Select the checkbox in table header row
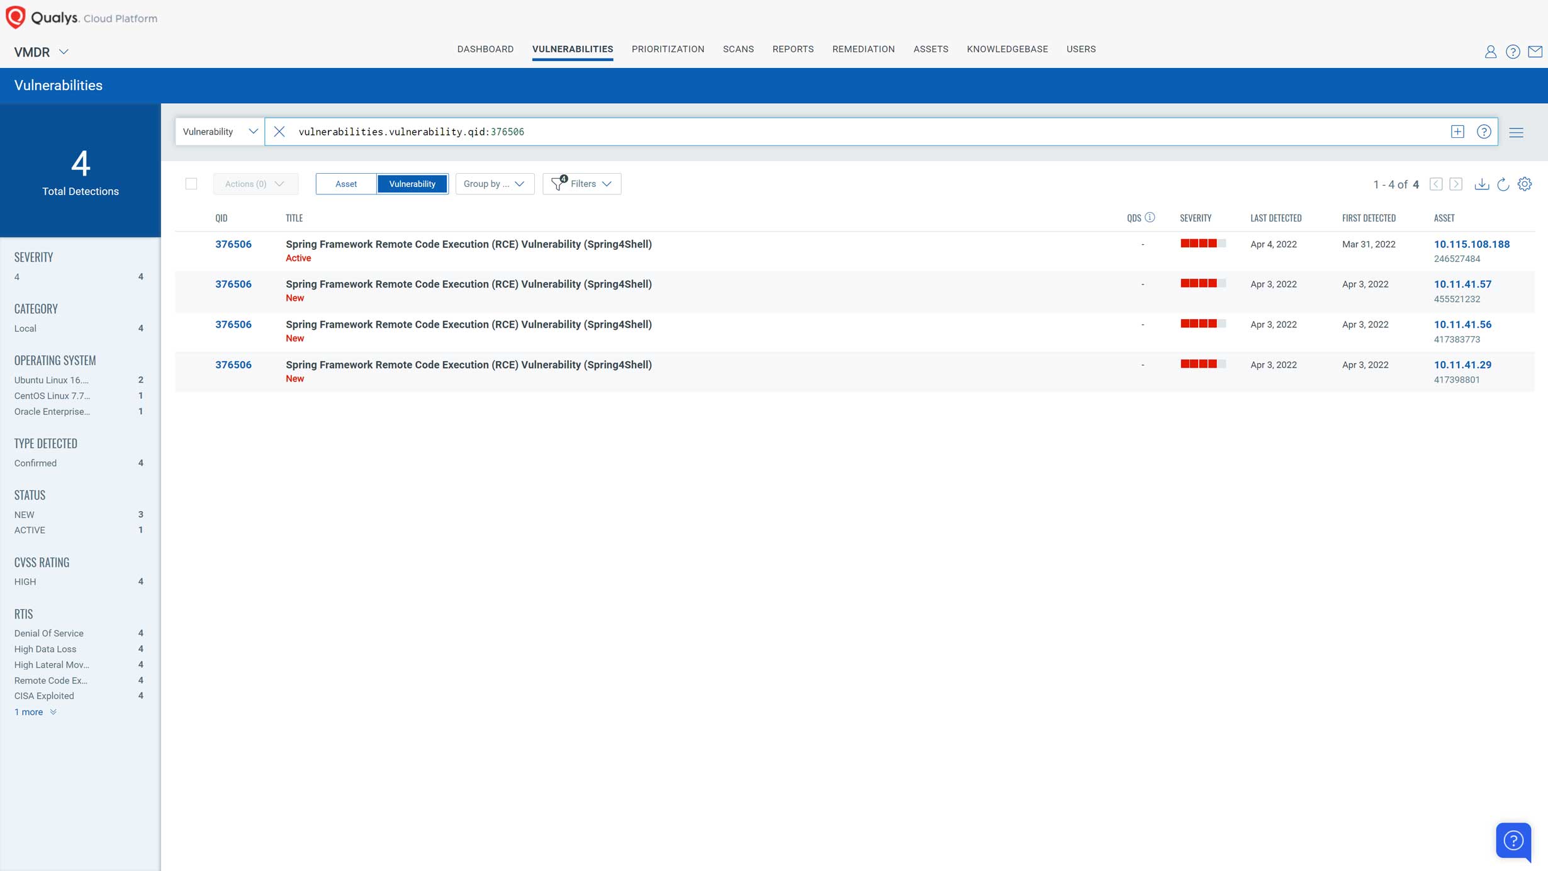1548x871 pixels. (191, 183)
